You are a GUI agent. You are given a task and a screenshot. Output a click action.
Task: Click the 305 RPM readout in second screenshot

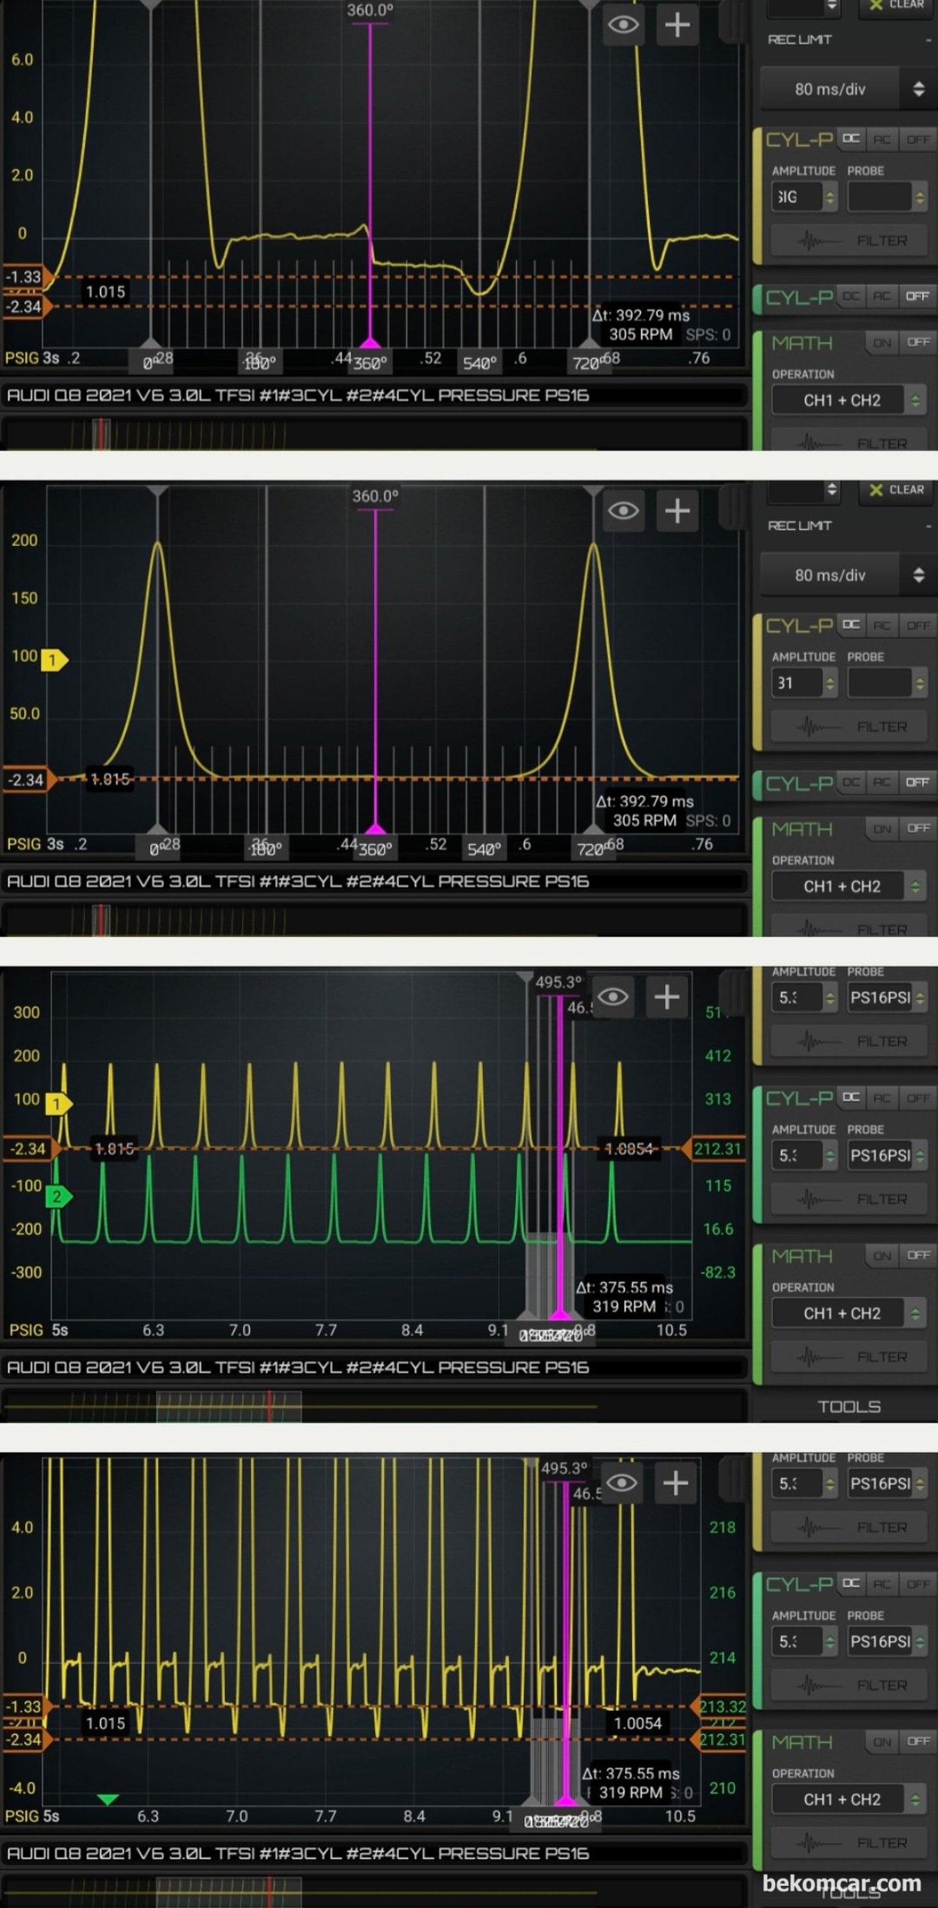pos(645,821)
